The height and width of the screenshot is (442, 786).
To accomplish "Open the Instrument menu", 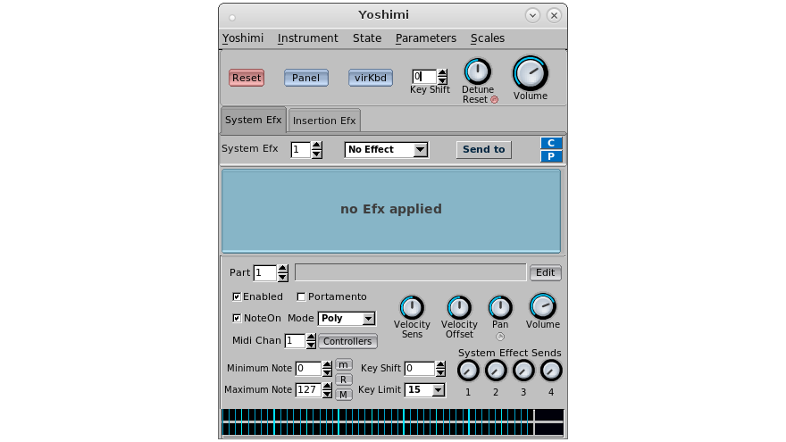I will point(308,38).
